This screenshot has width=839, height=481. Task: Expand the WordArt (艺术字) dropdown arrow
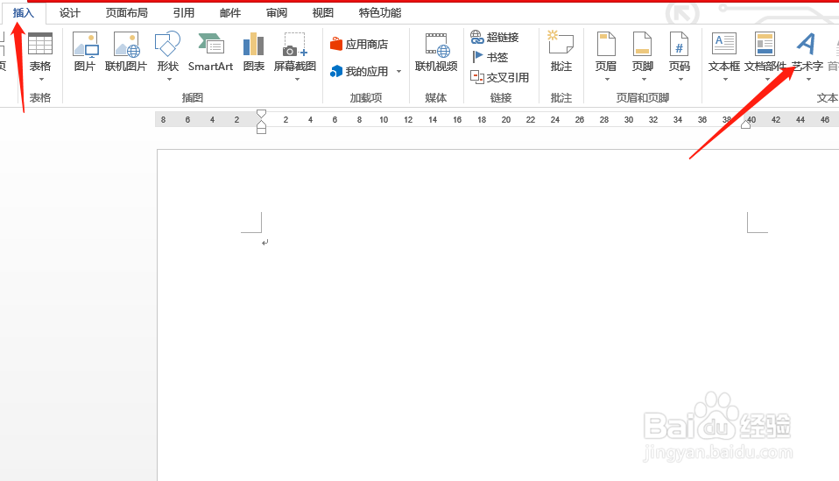(x=808, y=80)
